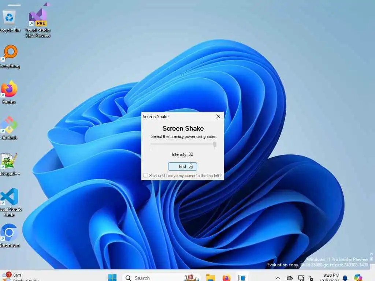This screenshot has width=375, height=281.
Task: Switch to the Screen Shake taskbar app
Action: pos(242,278)
